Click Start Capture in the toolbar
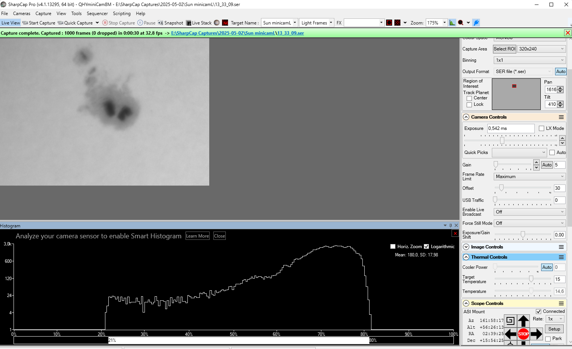The width and height of the screenshot is (572, 349). (39, 23)
